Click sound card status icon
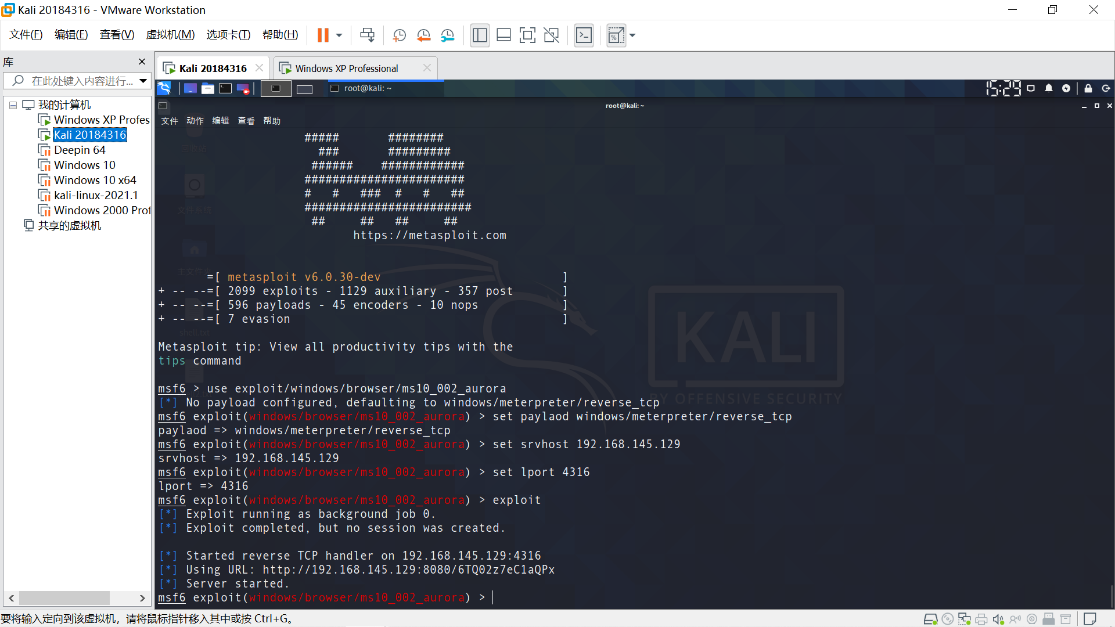Viewport: 1115px width, 627px height. click(x=998, y=619)
